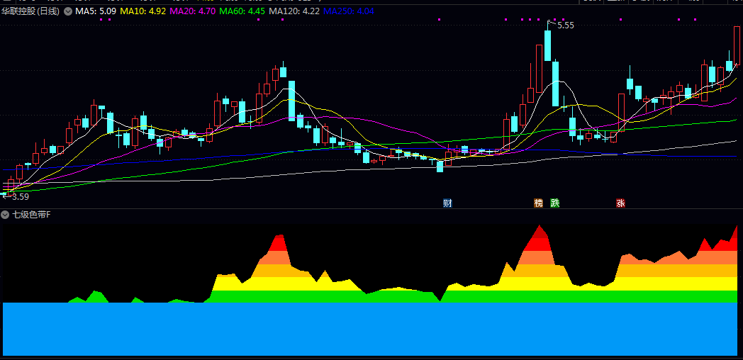The width and height of the screenshot is (743, 360).
Task: Select the MA60: 4.45 average label
Action: pos(242,11)
